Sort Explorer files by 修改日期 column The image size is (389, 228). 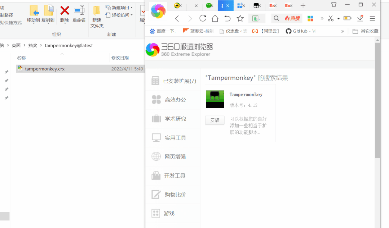point(120,58)
